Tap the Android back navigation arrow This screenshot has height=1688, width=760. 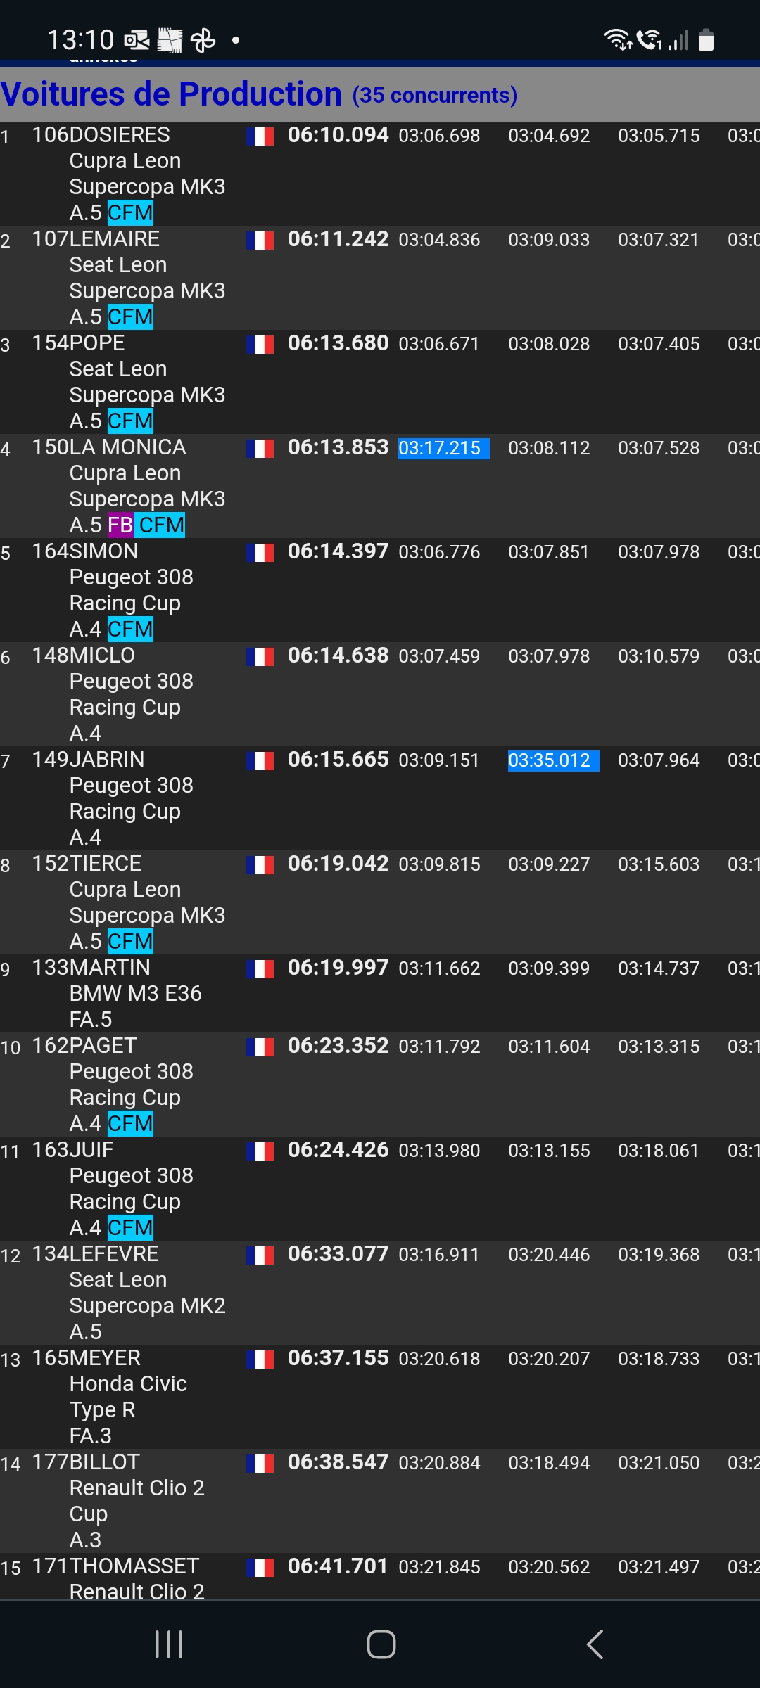pos(595,1644)
